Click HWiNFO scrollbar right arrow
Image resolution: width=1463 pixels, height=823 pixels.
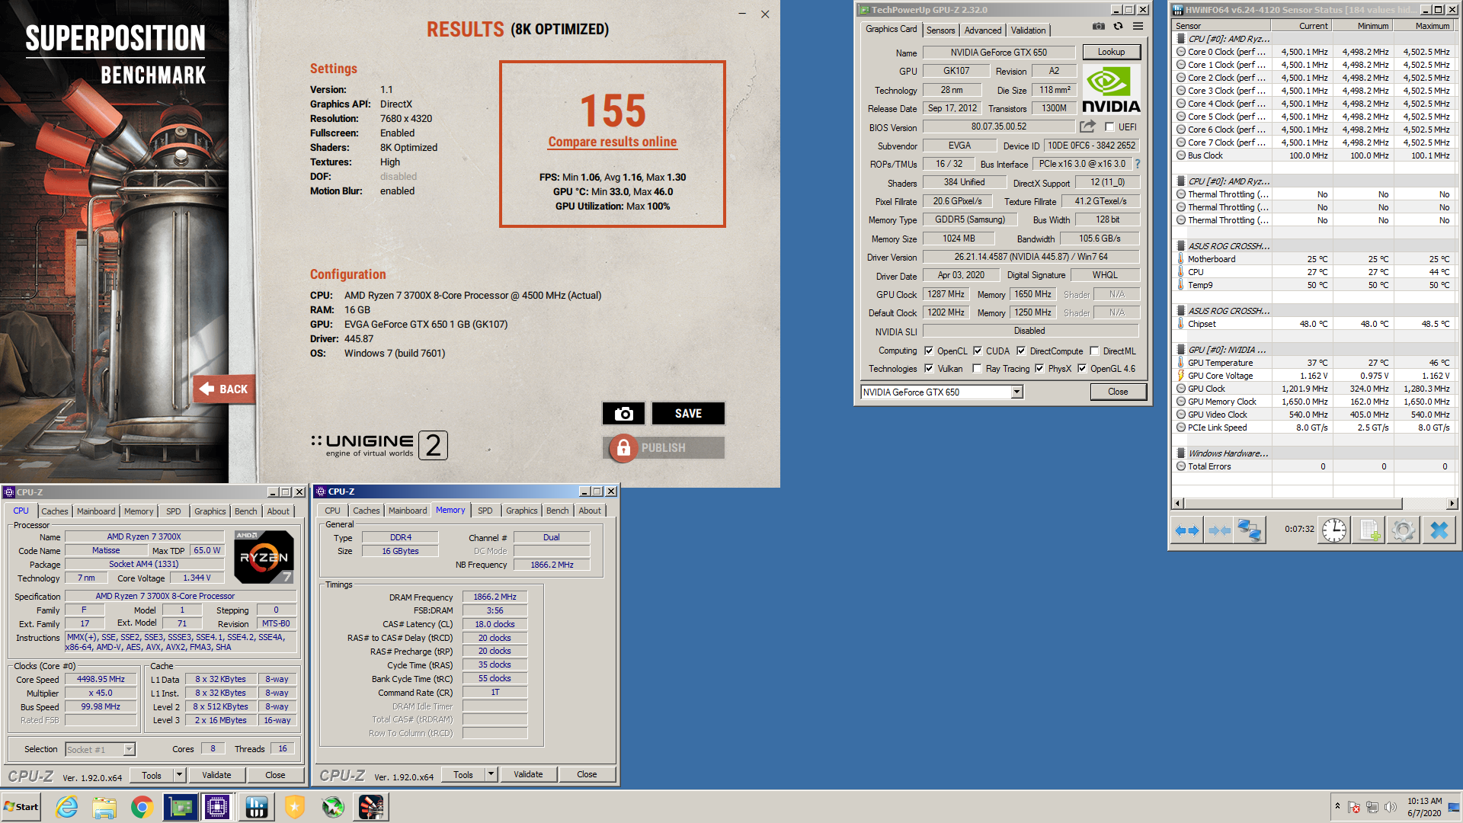[x=1452, y=504]
